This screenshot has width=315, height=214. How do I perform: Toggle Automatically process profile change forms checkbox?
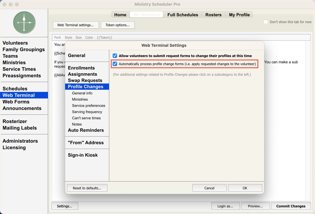pos(115,64)
